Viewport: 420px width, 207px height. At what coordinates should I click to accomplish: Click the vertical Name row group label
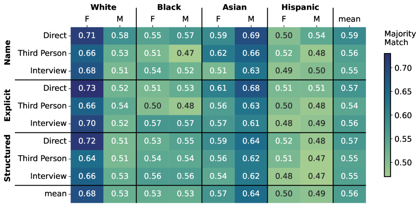(7, 53)
